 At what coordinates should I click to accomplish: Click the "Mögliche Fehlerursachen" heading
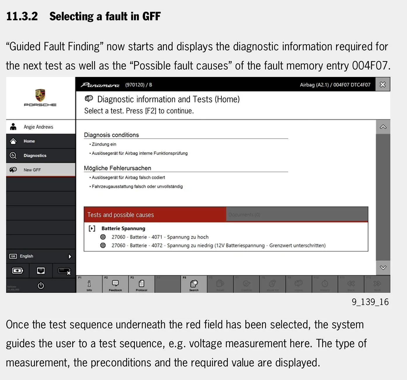(x=118, y=168)
